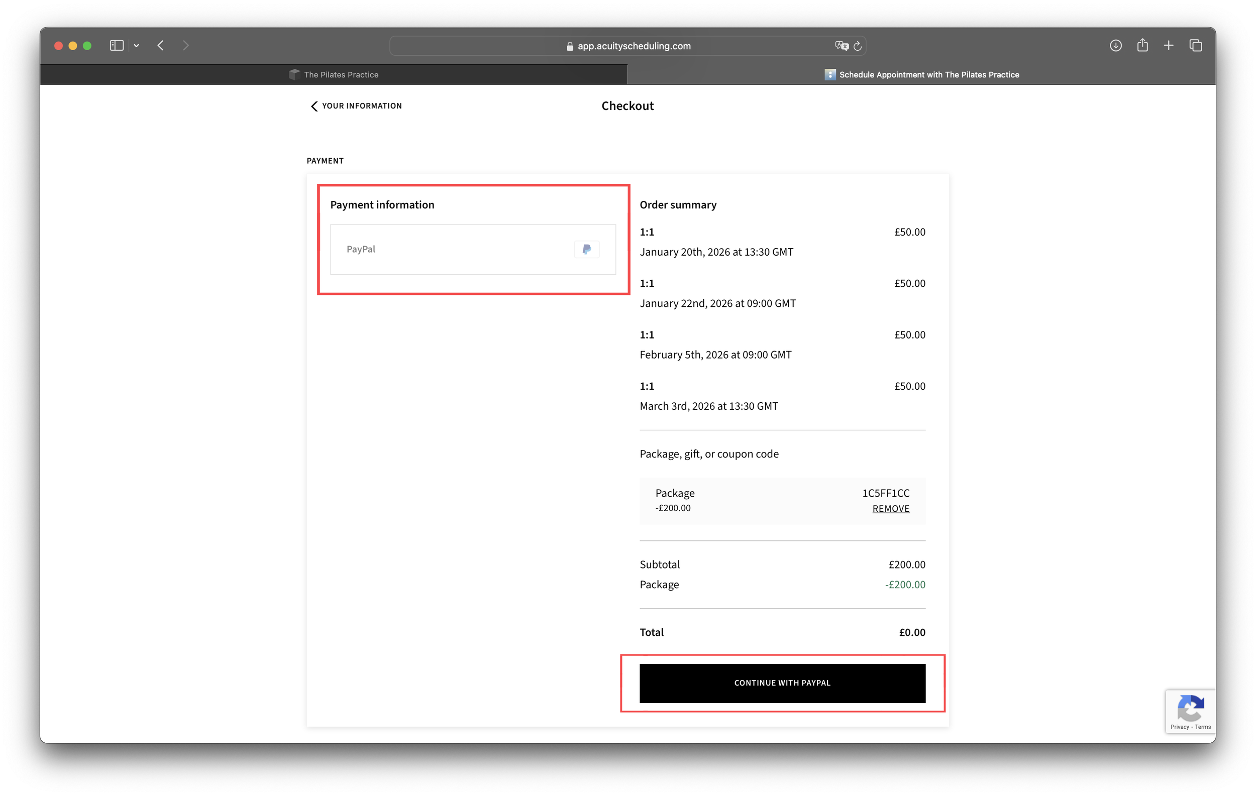Click the browser back arrow

(160, 45)
